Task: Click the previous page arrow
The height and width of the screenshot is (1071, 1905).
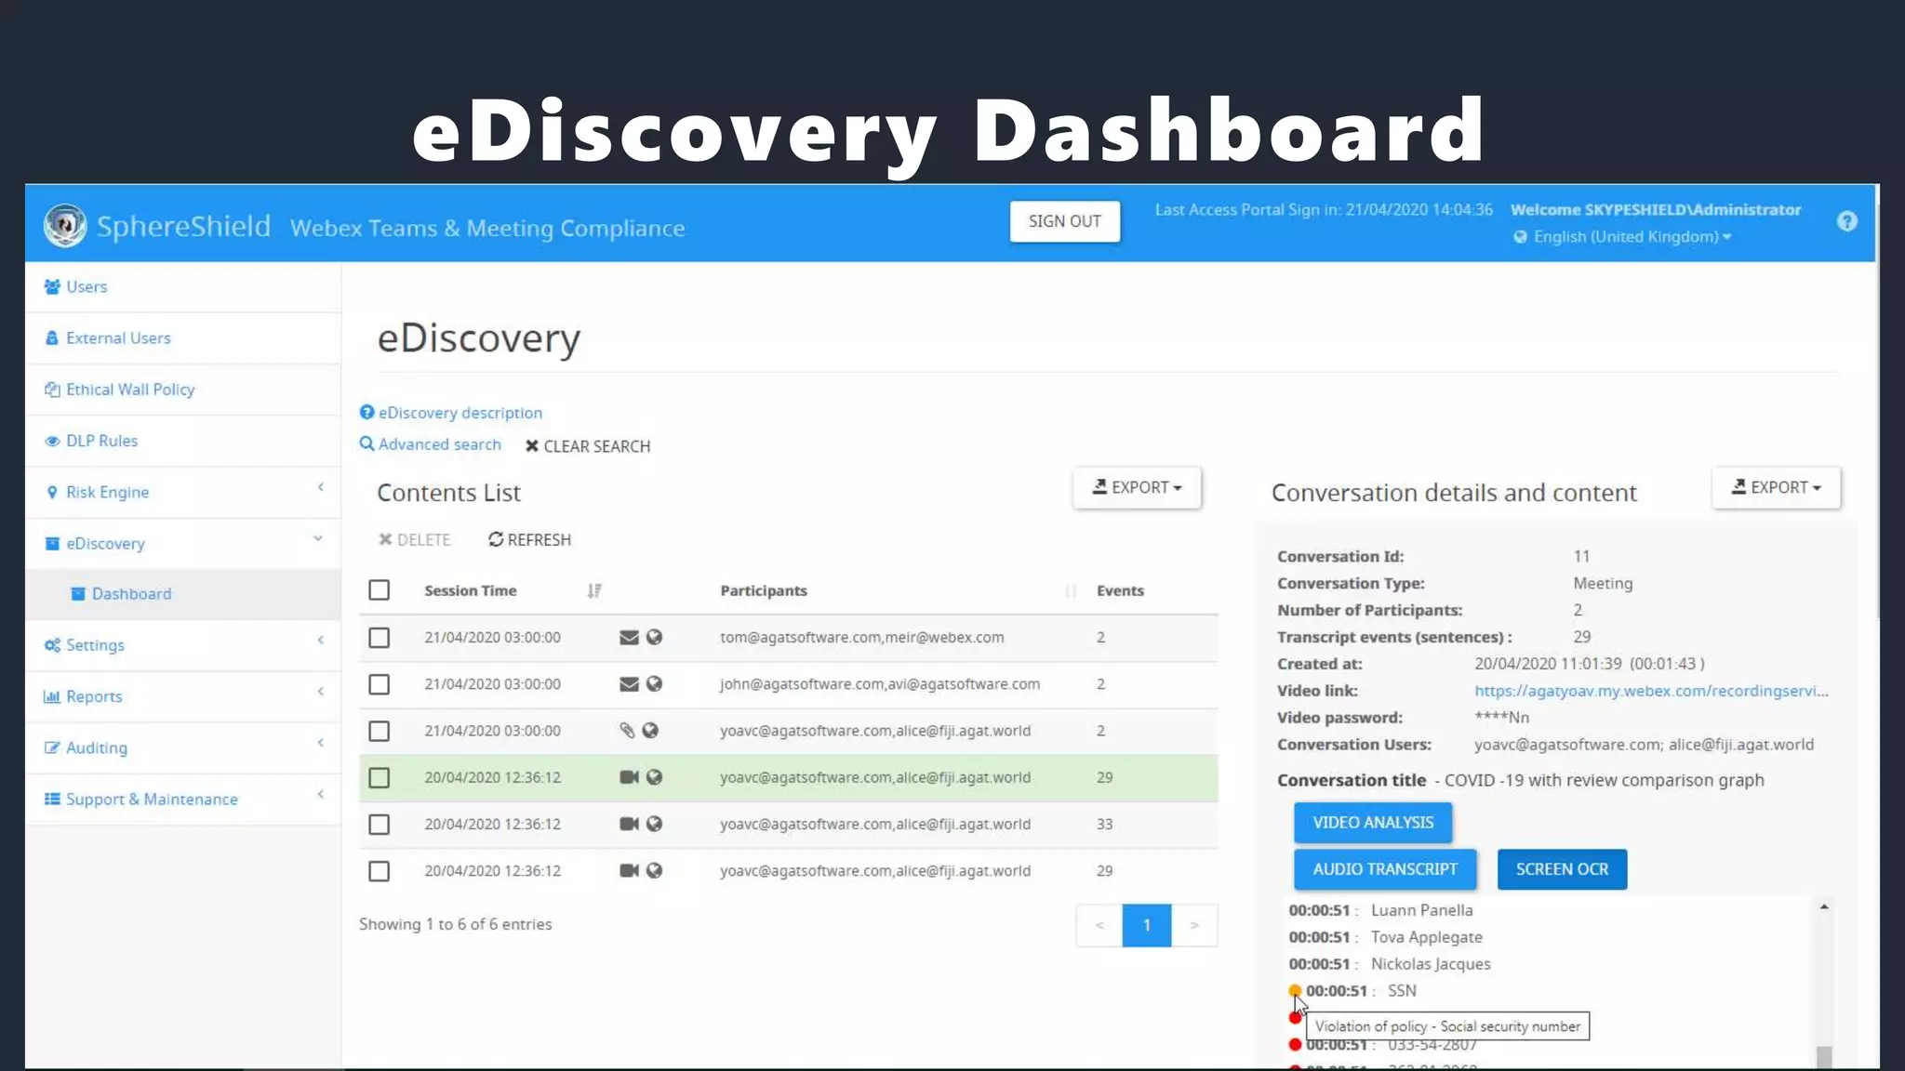Action: [x=1099, y=925]
